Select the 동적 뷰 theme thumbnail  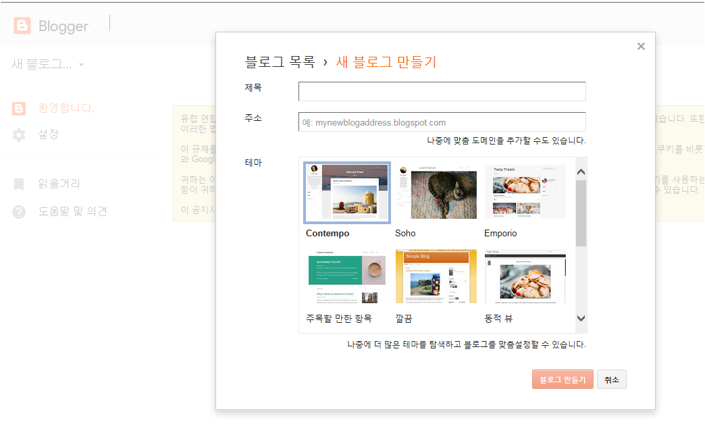coord(525,276)
